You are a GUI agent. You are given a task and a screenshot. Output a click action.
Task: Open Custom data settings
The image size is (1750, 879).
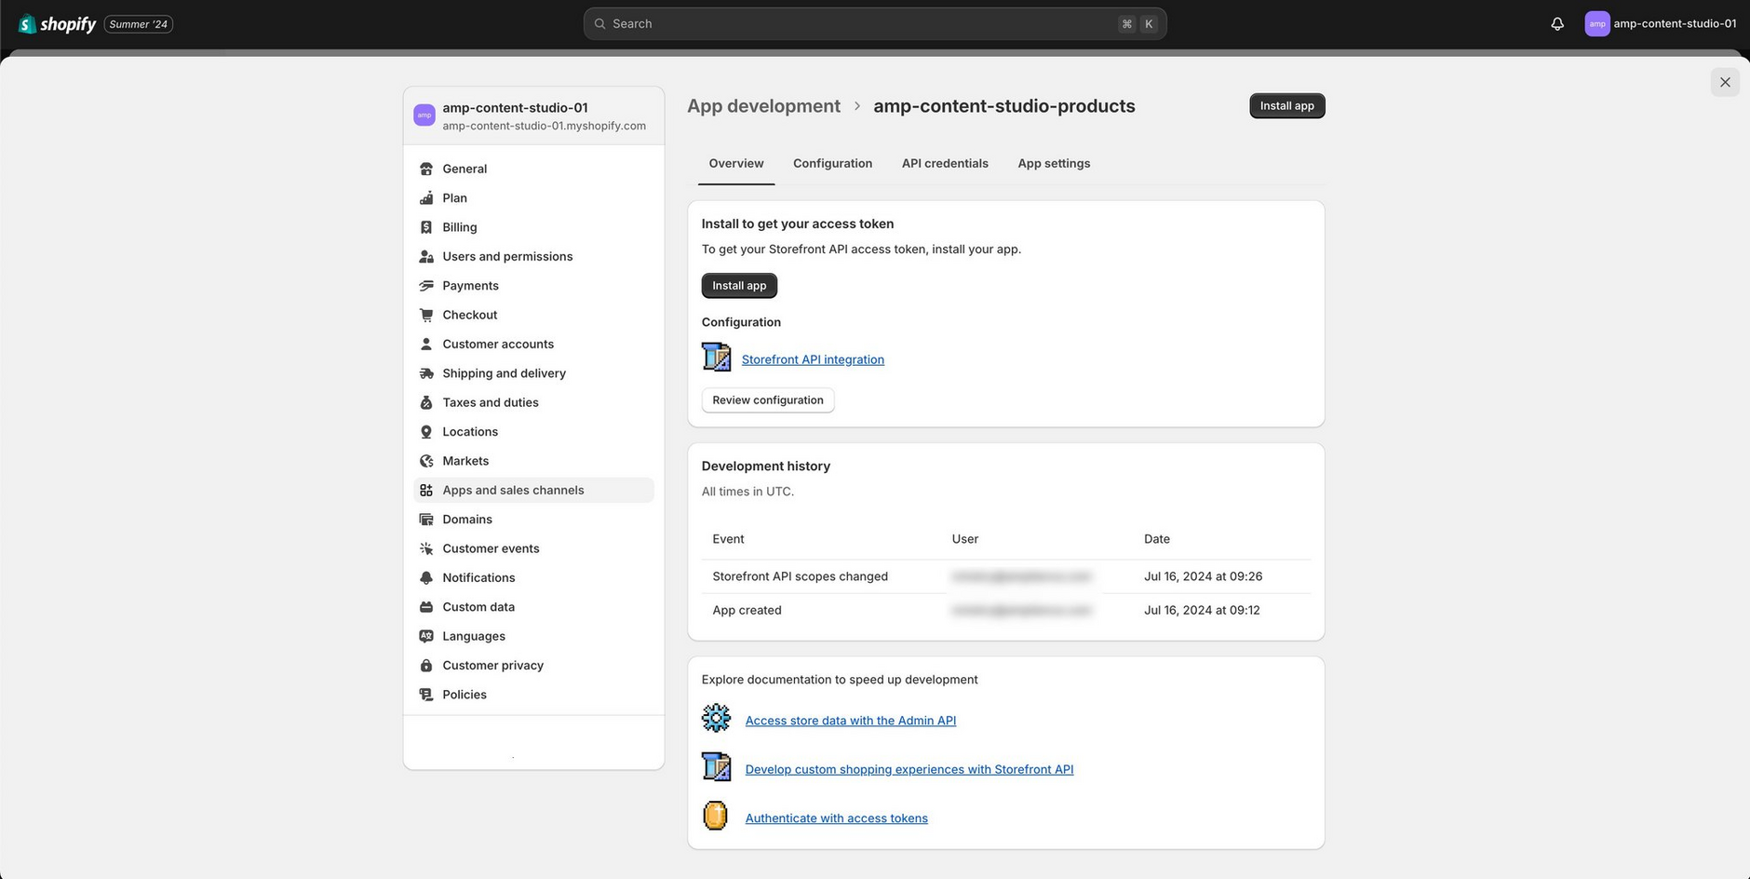[533, 607]
